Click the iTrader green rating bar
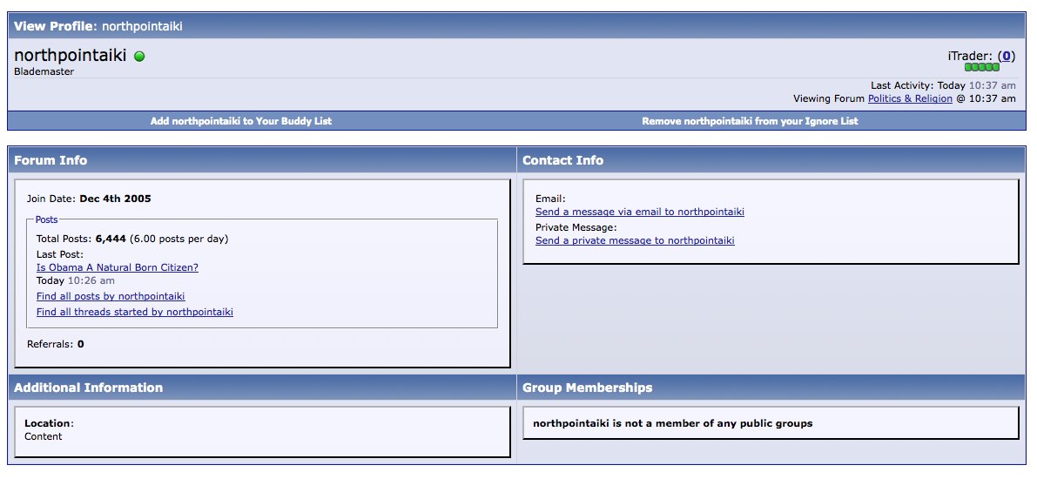The height and width of the screenshot is (479, 1037). click(x=981, y=67)
